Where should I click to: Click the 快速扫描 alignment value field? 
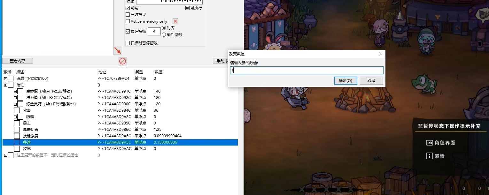click(x=154, y=31)
